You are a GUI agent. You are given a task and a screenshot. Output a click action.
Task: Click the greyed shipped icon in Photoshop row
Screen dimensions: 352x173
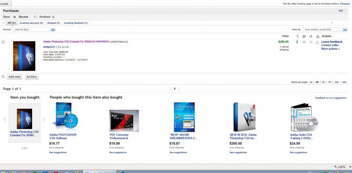tap(304, 42)
